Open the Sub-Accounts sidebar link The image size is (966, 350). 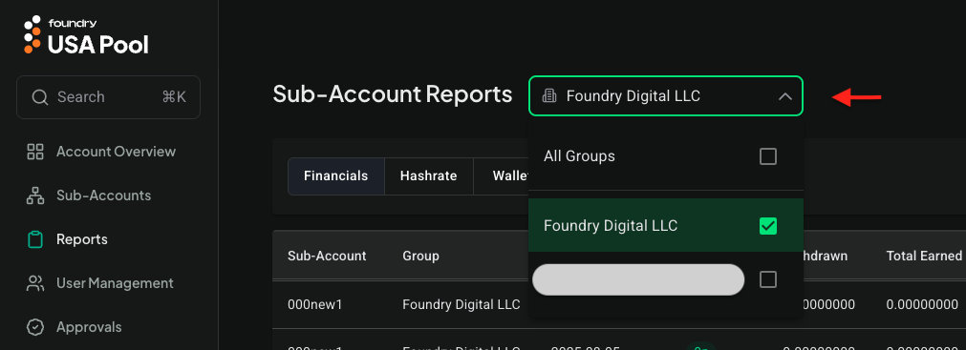pyautogui.click(x=103, y=196)
